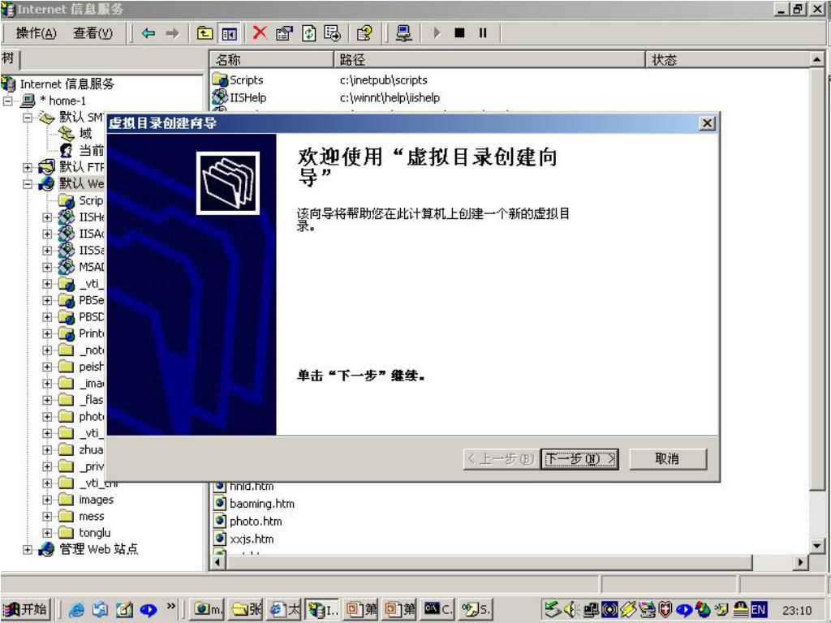Screen dimensions: 831x623
Task: Expand the tonglu folder node
Action: point(47,533)
